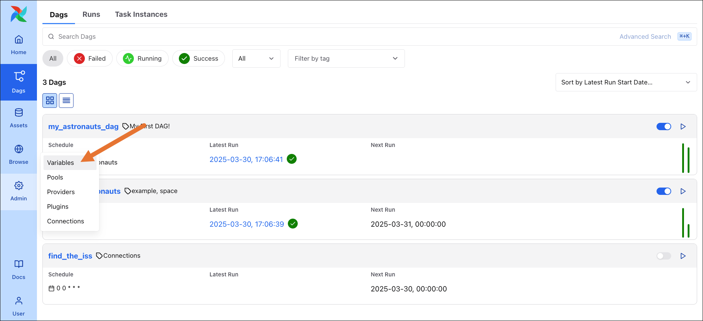Trigger the my_astronauts_dag play button
Viewport: 703px width, 321px height.
click(683, 126)
